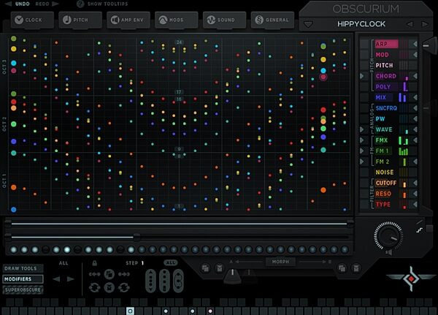The width and height of the screenshot is (438, 315).
Task: Expand the triangle left of FMX
Action: pos(362,140)
